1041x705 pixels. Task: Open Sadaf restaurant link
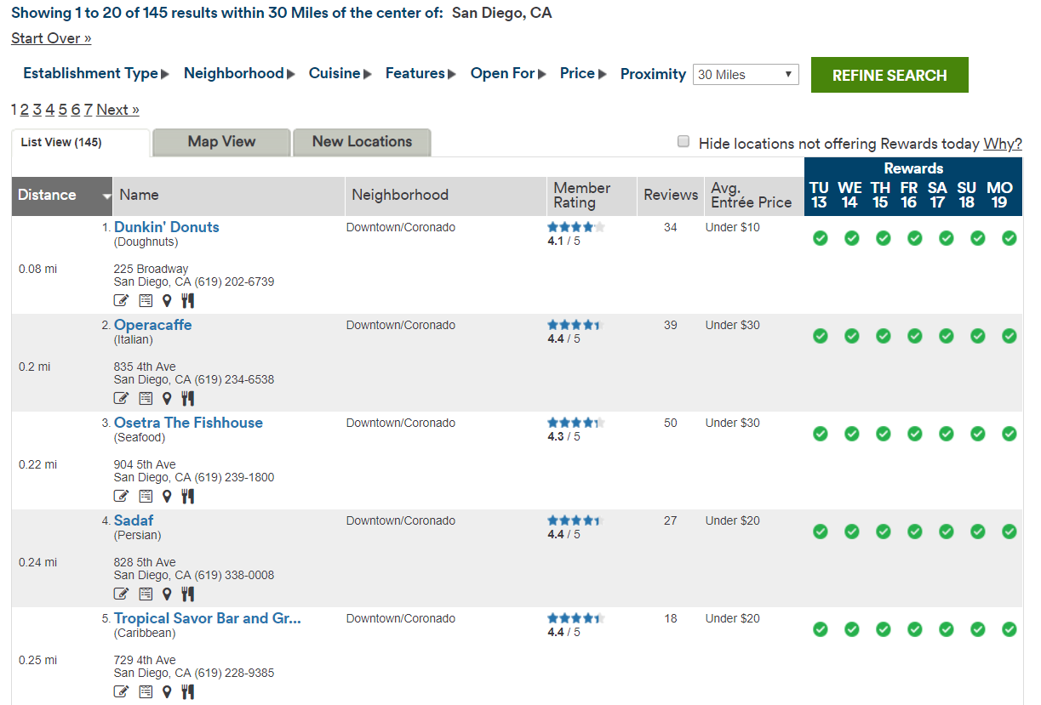coord(134,520)
